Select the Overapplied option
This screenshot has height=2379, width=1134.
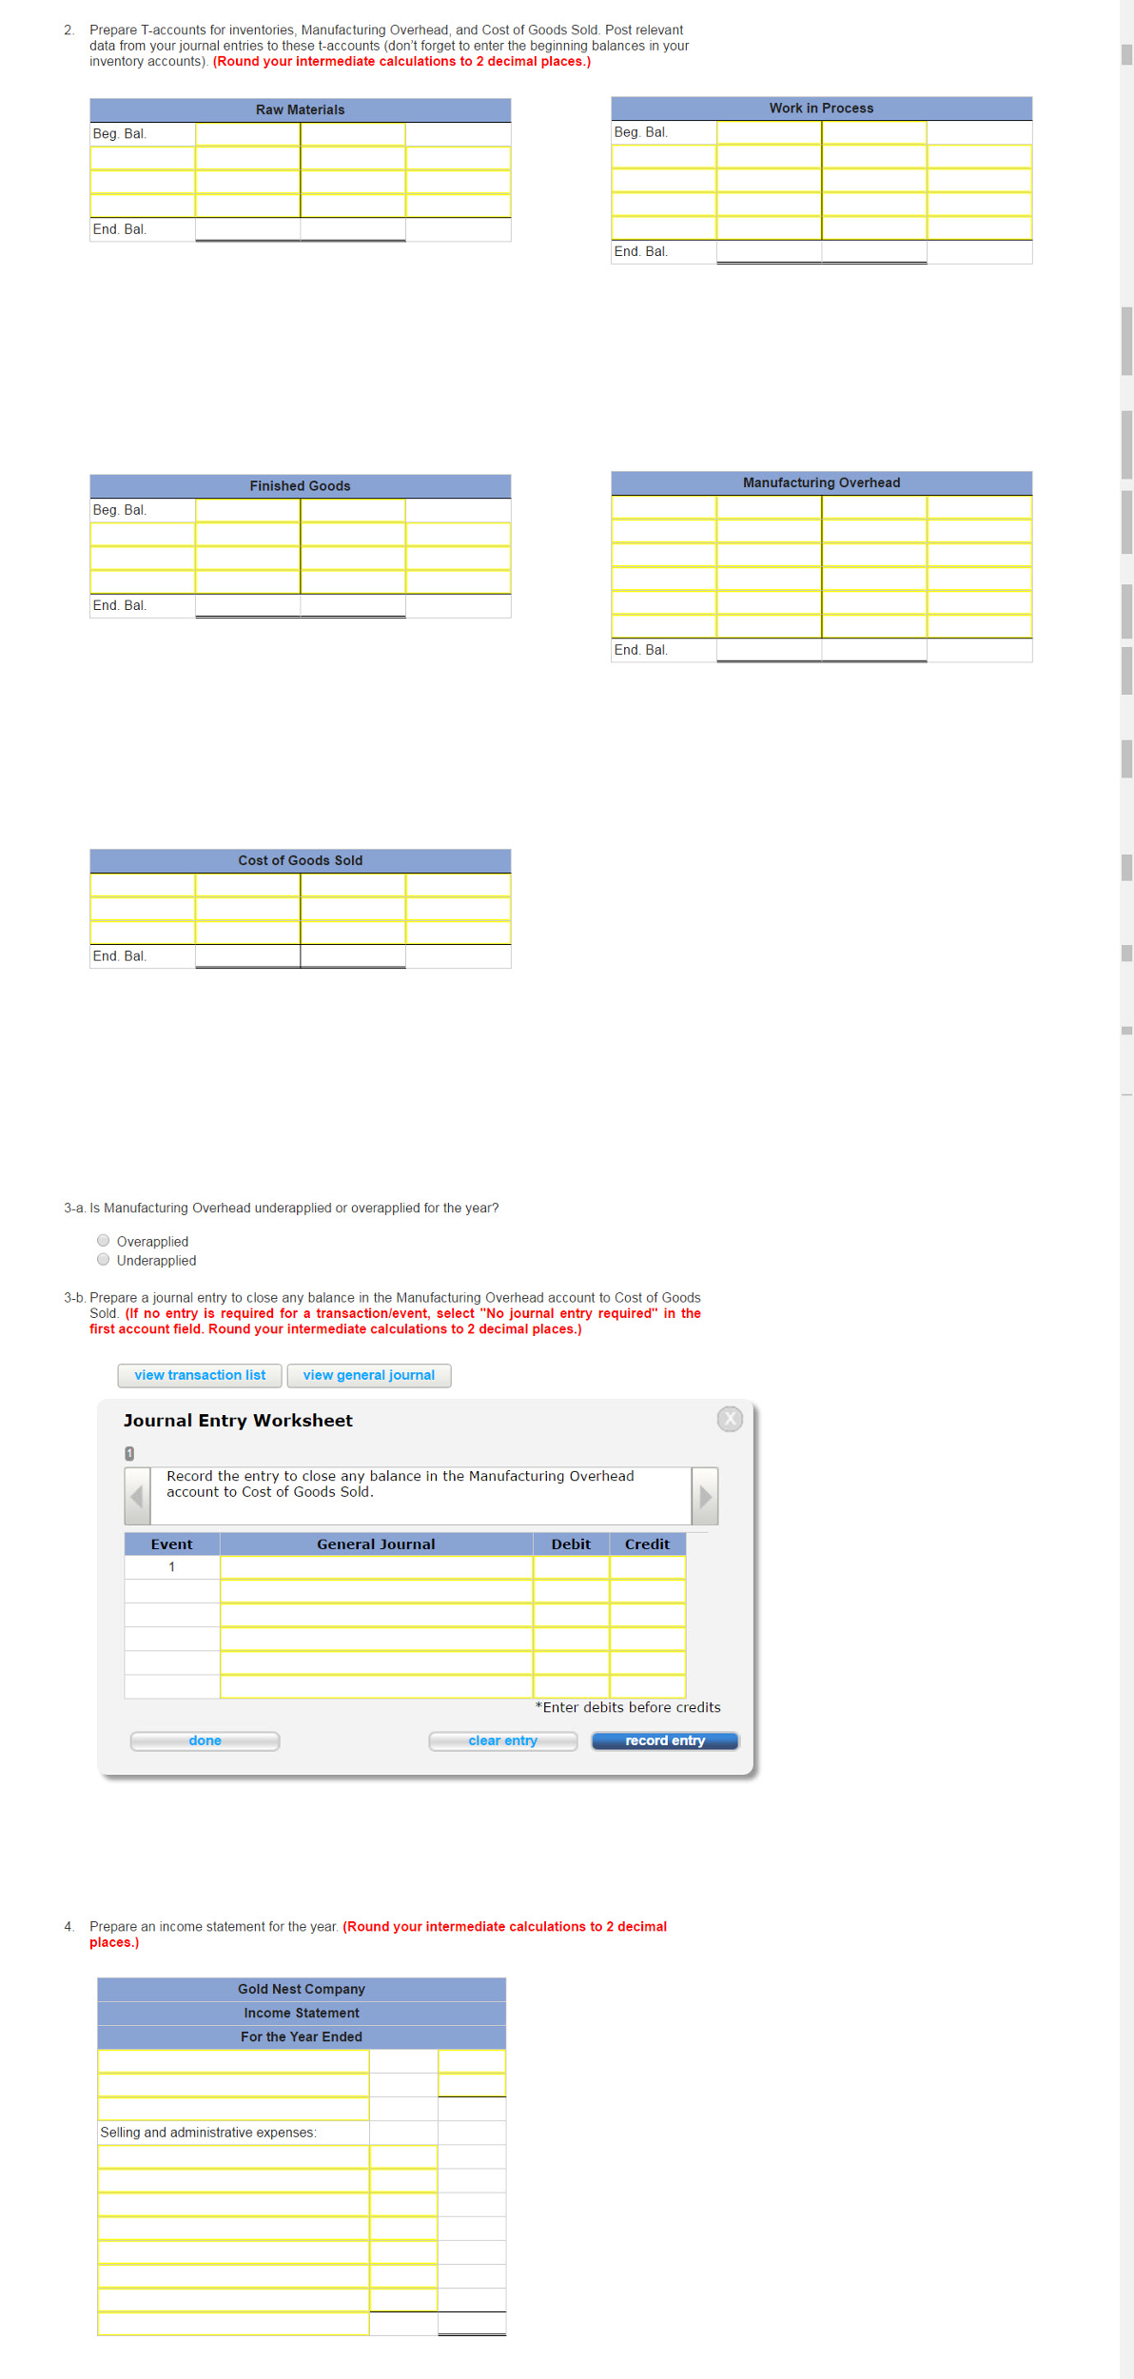(103, 1240)
